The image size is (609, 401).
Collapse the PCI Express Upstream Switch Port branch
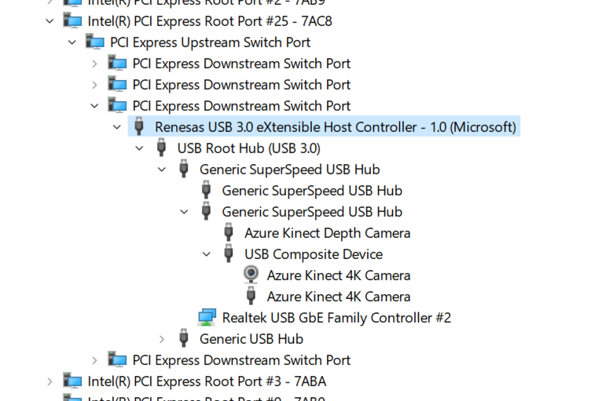72,42
